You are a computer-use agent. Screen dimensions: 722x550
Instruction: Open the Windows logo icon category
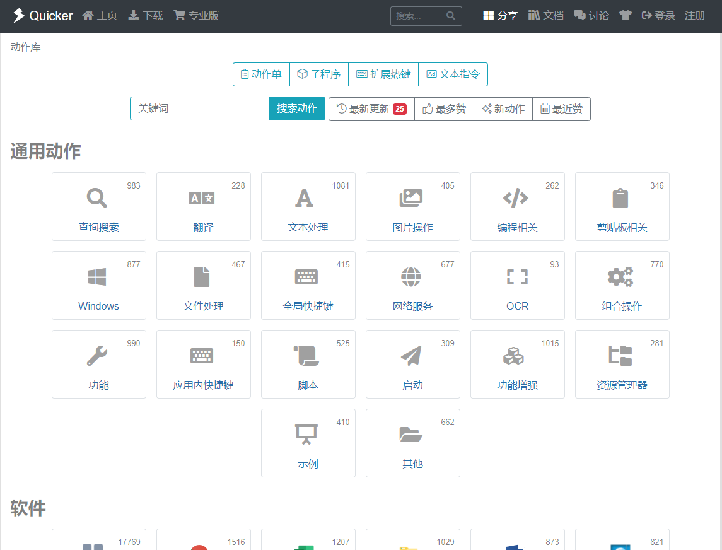[x=97, y=278]
